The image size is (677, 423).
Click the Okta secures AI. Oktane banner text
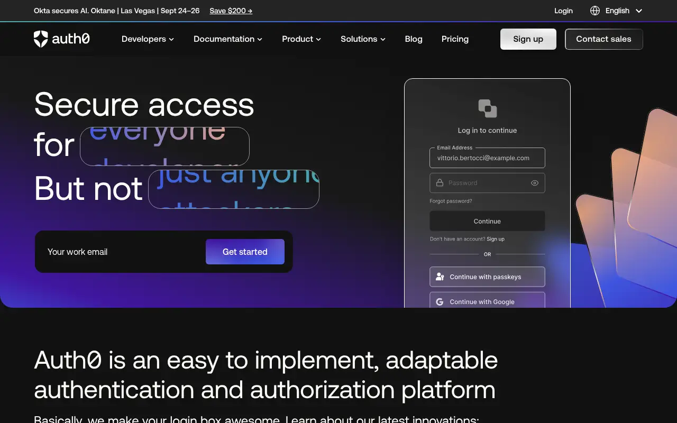click(117, 11)
